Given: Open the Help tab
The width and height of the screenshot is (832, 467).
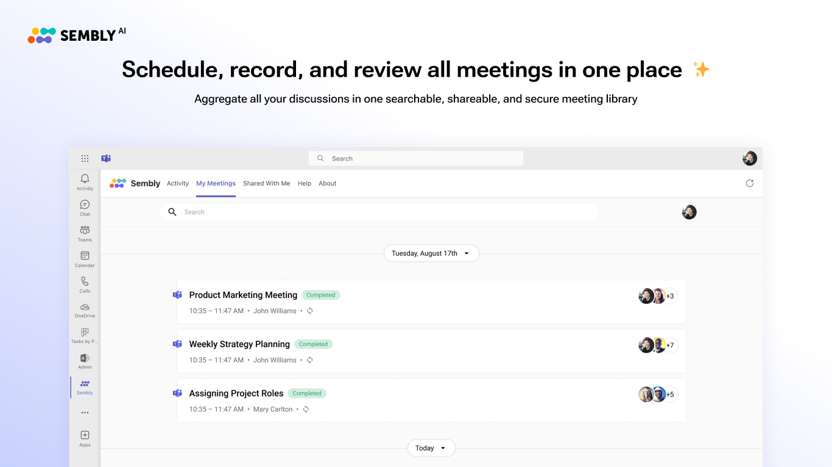Looking at the screenshot, I should point(305,184).
